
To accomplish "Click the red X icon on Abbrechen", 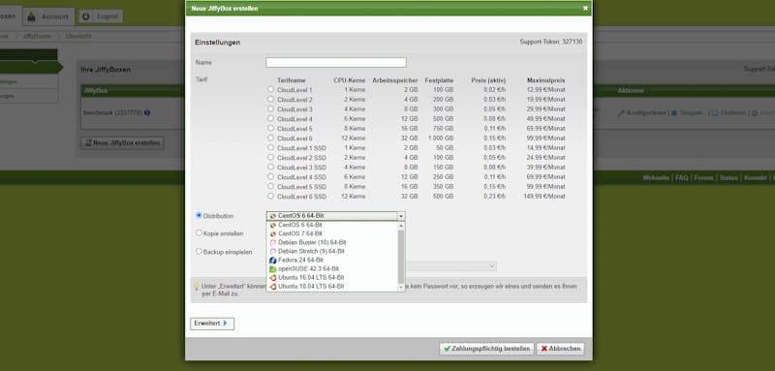I will 544,349.
